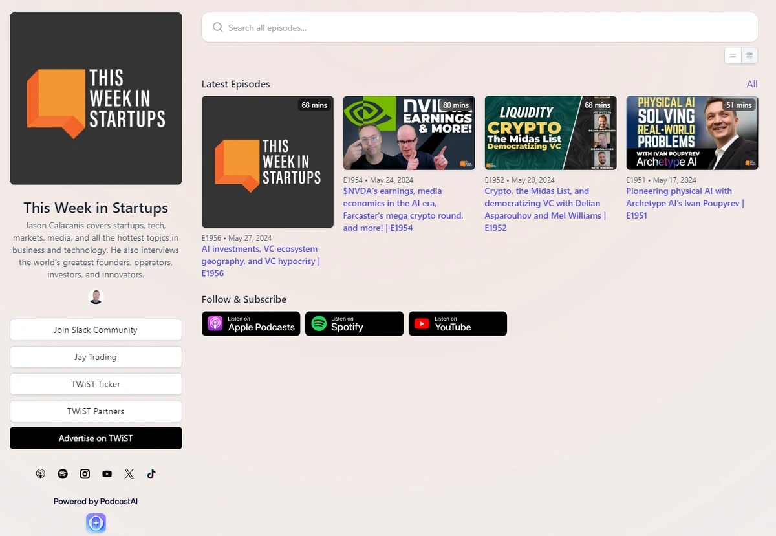Click Advertise on TWiST button
Screen dimensions: 776x536
(96, 438)
